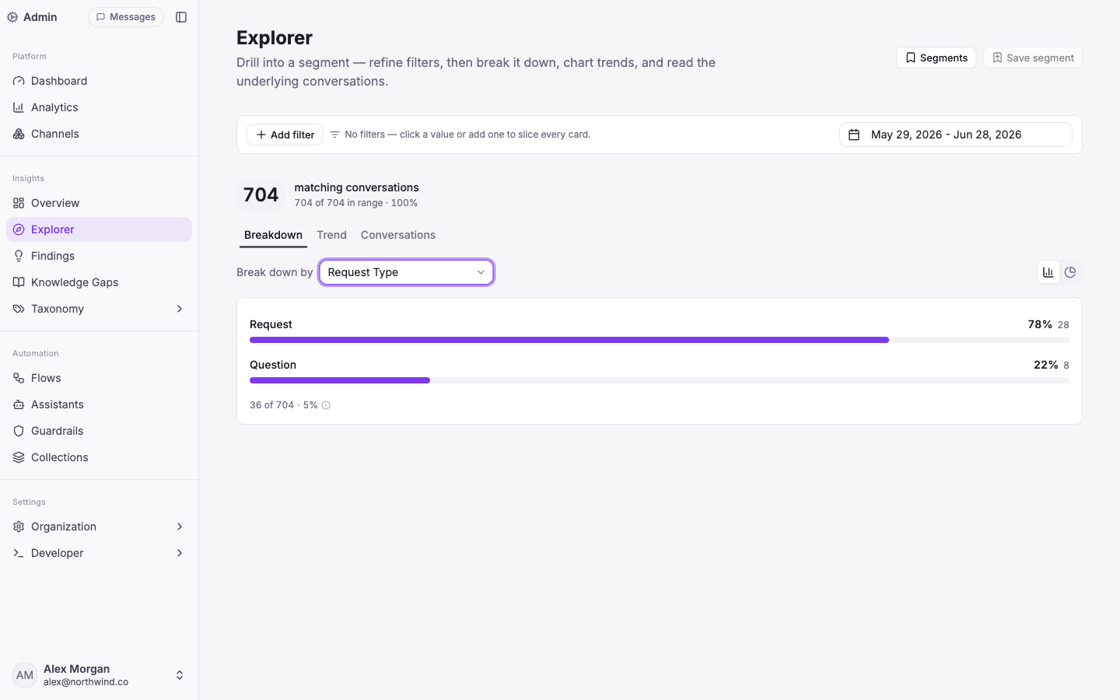Click the Flows icon in sidebar

19,378
